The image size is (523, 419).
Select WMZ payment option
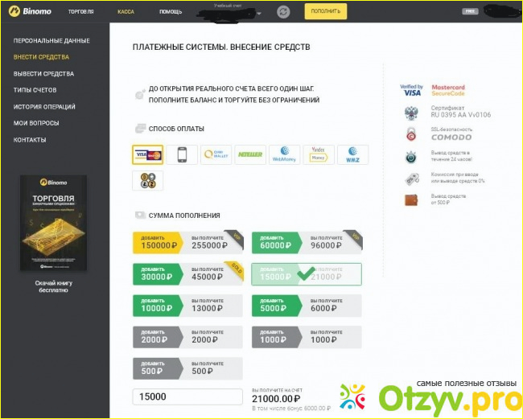click(x=353, y=154)
